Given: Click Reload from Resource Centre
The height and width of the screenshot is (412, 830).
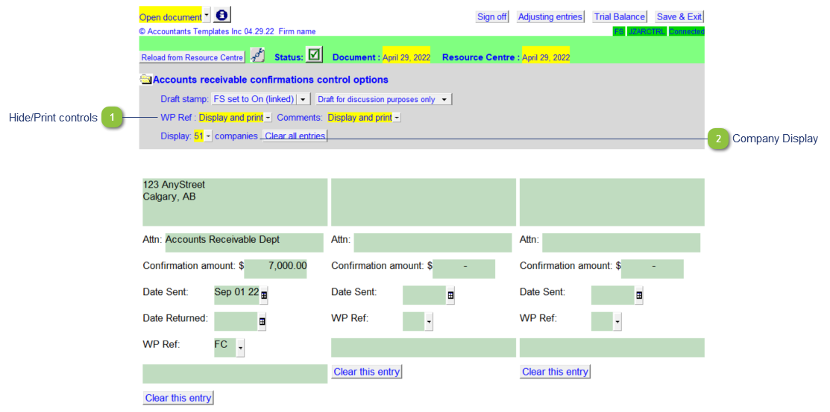Looking at the screenshot, I should 192,57.
